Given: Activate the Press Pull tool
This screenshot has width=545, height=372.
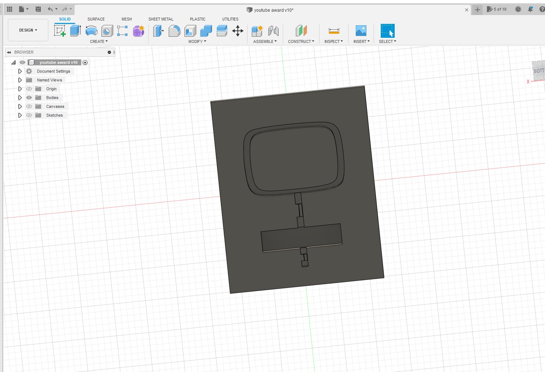Looking at the screenshot, I should [x=158, y=31].
